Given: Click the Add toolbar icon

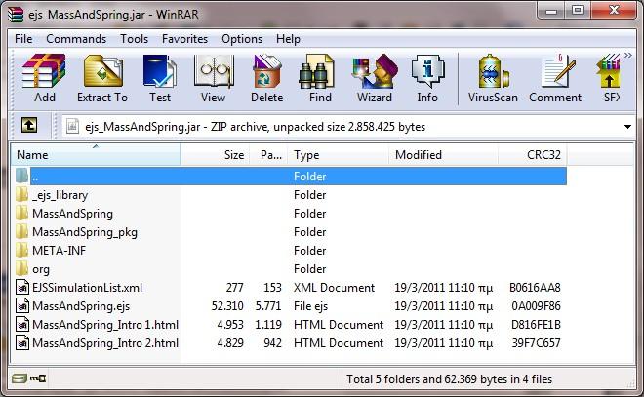Looking at the screenshot, I should coord(44,78).
